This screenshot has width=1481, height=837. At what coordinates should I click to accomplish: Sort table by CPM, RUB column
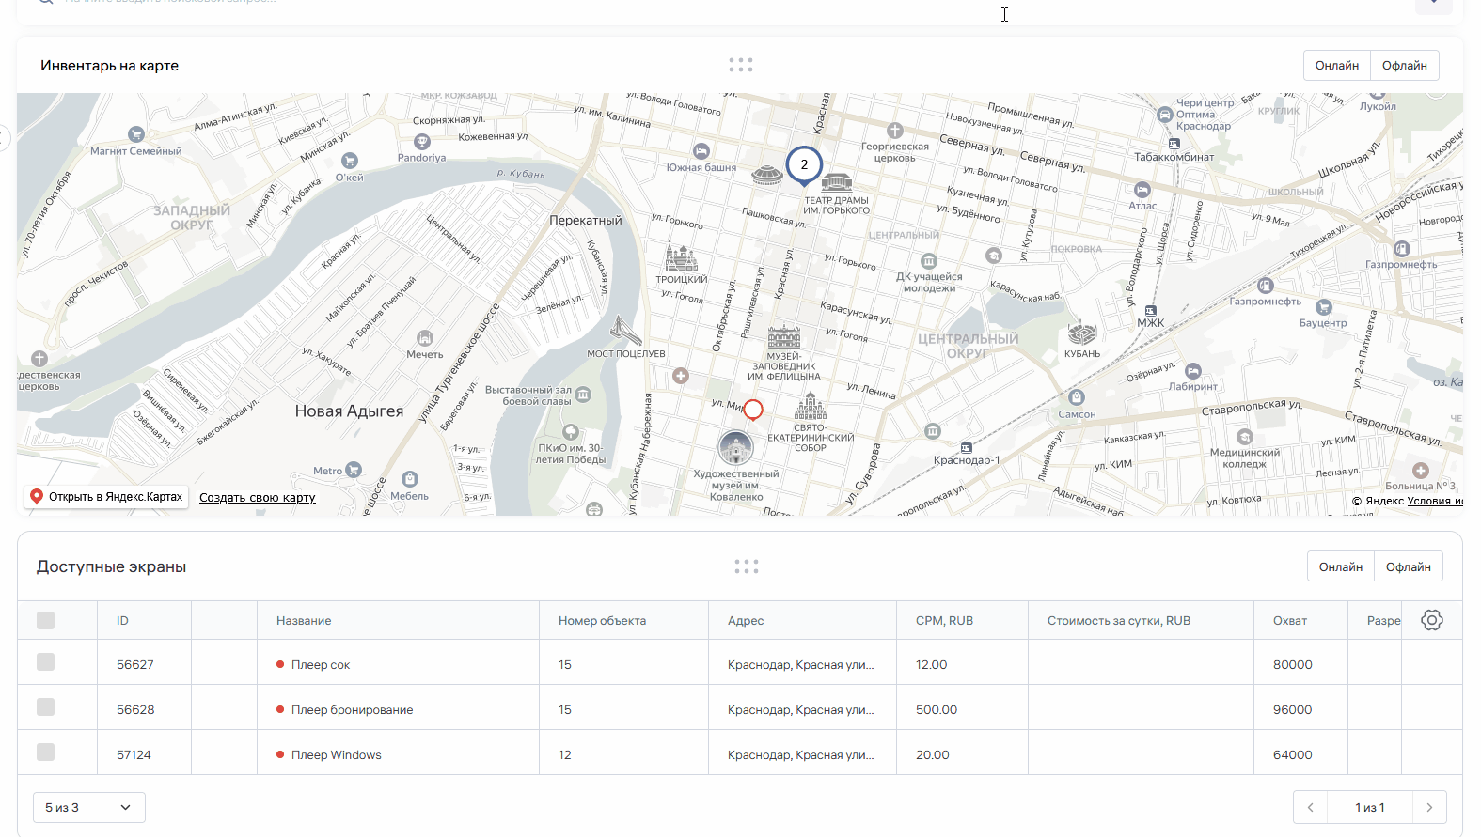click(x=944, y=621)
